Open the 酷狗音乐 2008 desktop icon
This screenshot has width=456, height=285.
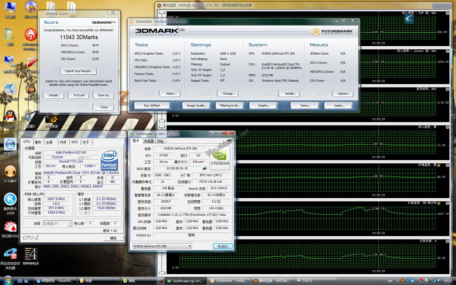[10, 204]
